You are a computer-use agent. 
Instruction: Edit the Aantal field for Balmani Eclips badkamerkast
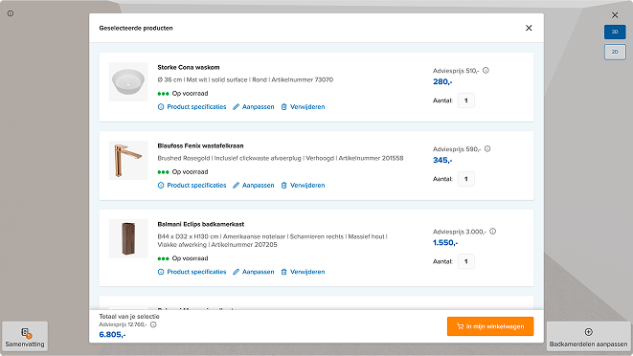tap(465, 261)
